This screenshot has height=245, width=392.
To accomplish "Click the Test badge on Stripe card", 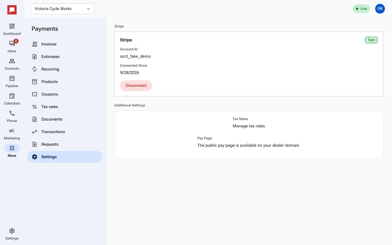I will (371, 40).
